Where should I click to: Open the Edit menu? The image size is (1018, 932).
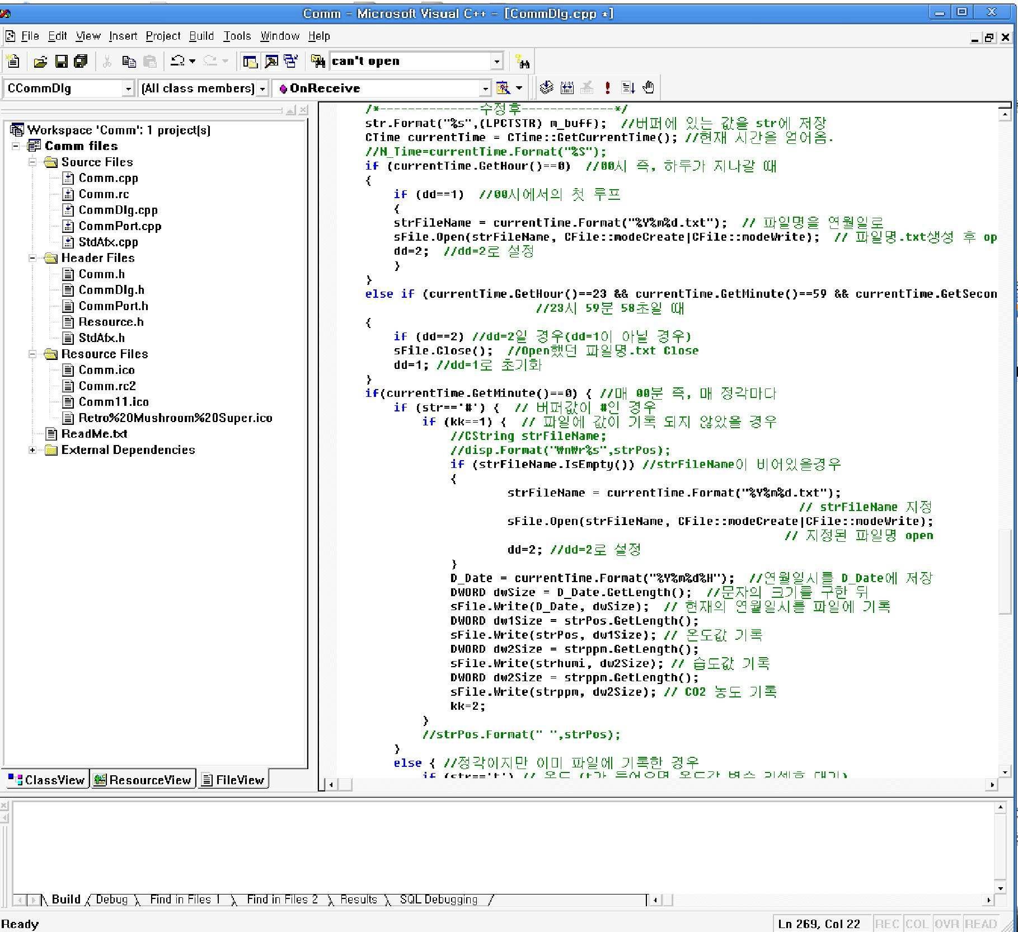tap(57, 36)
